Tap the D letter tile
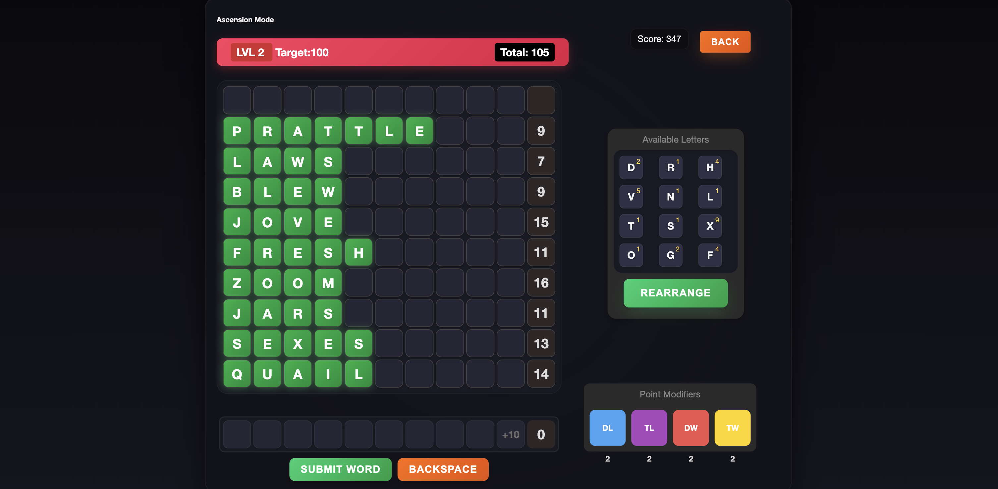998x489 pixels. coord(631,167)
